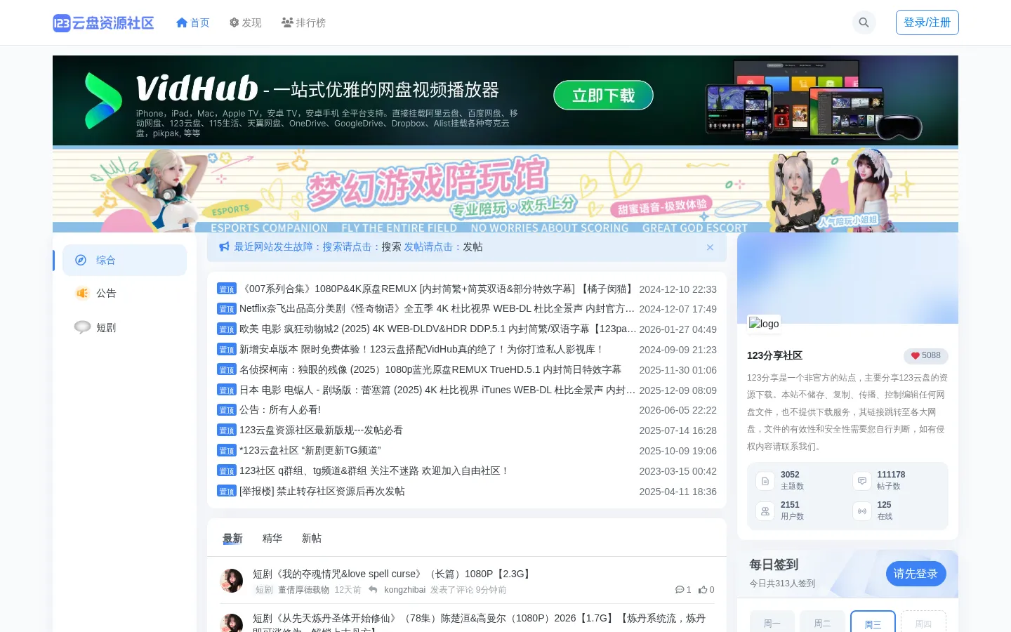The height and width of the screenshot is (632, 1011).
Task: Open pinned post 名侦探柯南：独眼的残像
Action: pyautogui.click(x=430, y=369)
